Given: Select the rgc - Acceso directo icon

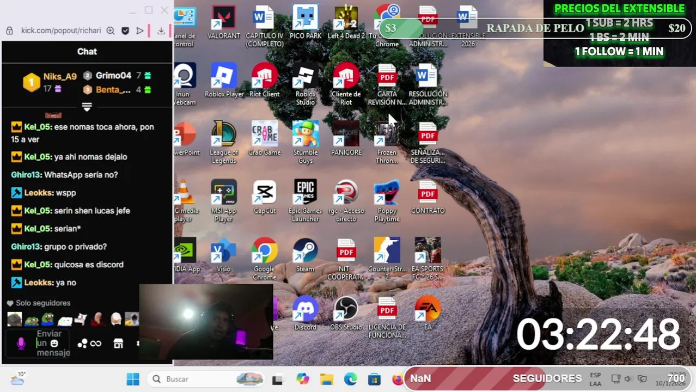Looking at the screenshot, I should 346,201.
